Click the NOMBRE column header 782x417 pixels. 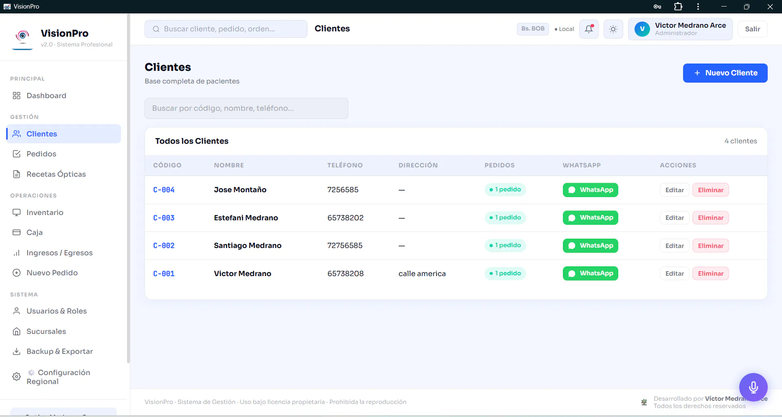(x=229, y=165)
